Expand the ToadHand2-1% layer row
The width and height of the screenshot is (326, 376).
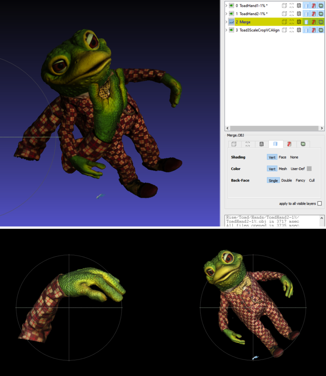pyautogui.click(x=226, y=14)
